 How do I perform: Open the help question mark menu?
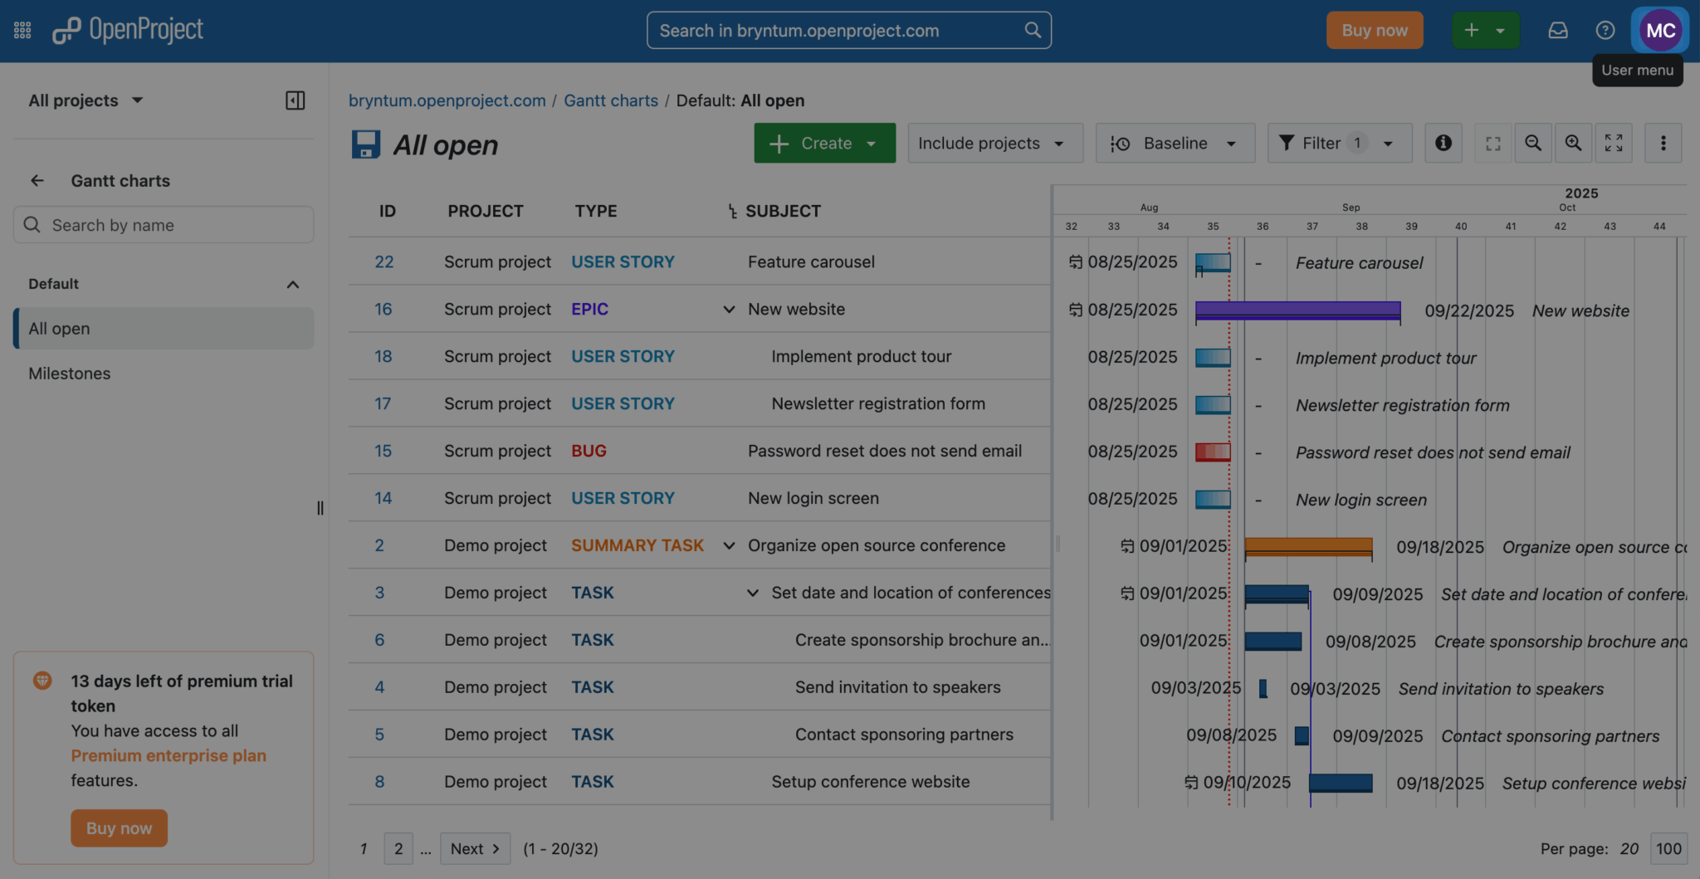[x=1605, y=31]
